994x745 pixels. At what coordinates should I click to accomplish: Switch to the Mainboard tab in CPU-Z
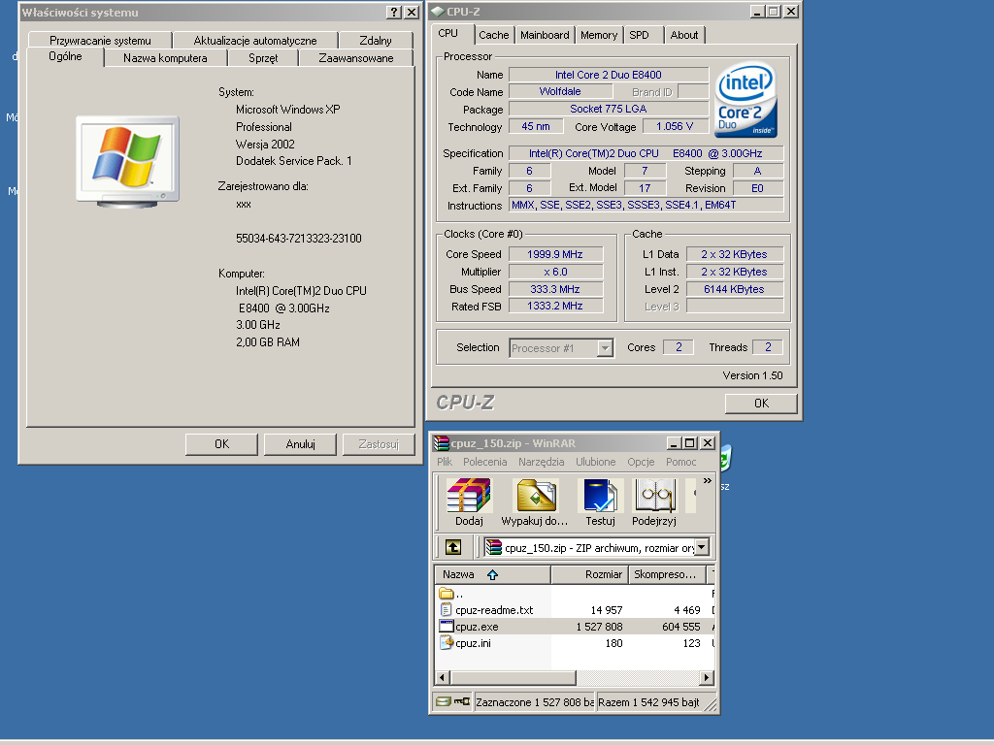[545, 36]
